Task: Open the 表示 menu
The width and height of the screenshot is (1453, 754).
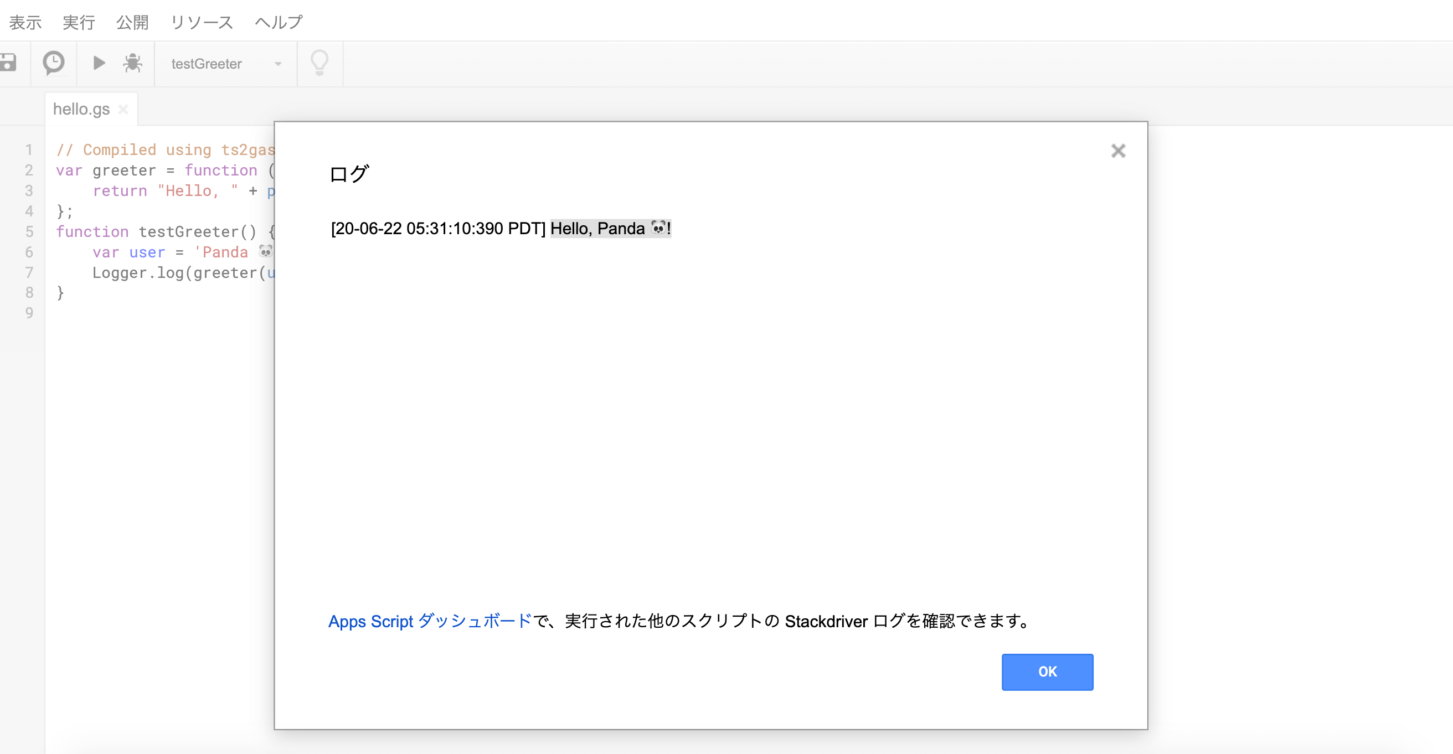Action: 25,22
